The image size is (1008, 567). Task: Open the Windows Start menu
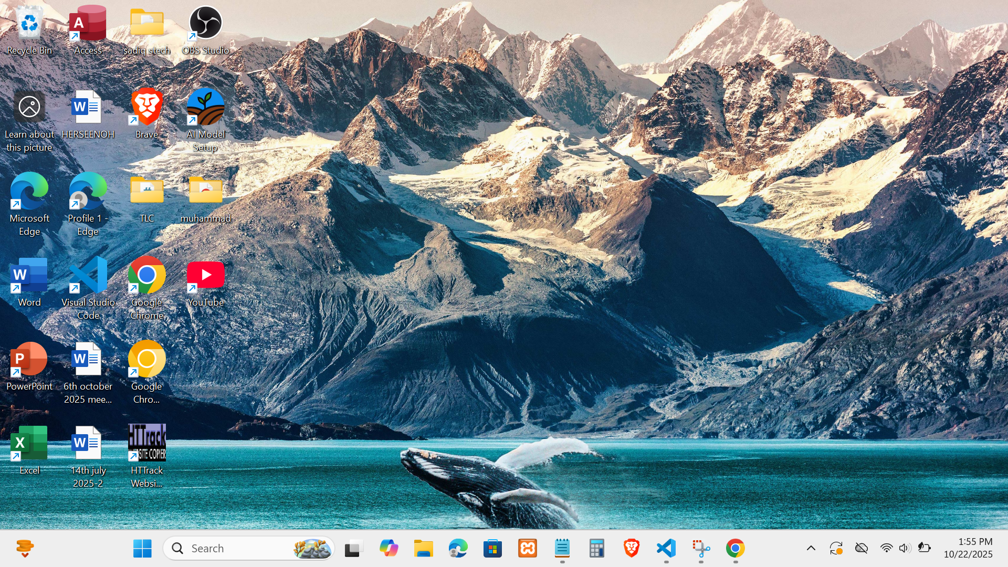(142, 549)
